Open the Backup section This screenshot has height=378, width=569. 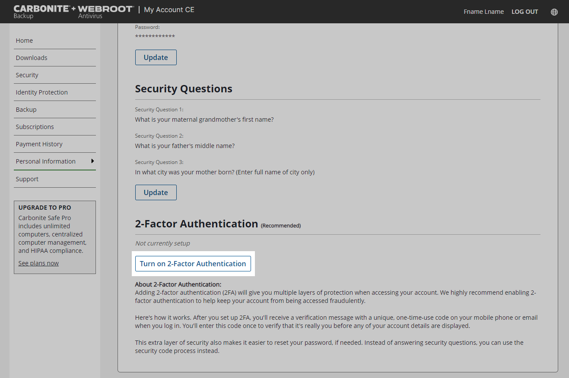tap(26, 109)
